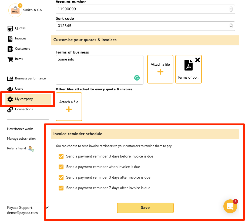Open the support chat bubble

click(x=230, y=207)
